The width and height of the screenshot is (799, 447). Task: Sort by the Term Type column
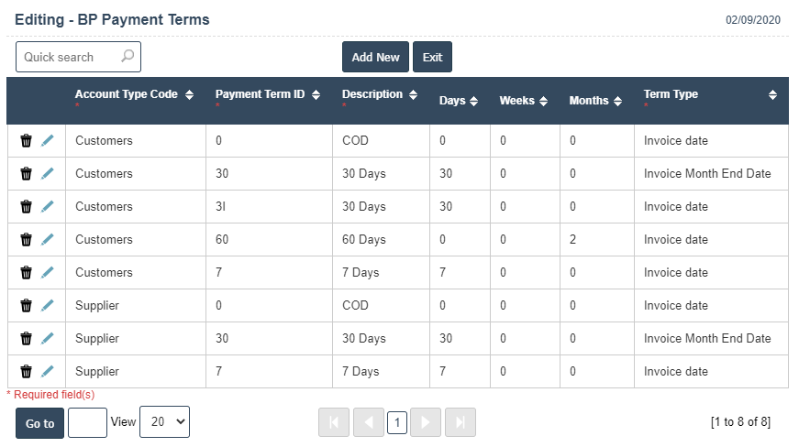click(x=772, y=94)
